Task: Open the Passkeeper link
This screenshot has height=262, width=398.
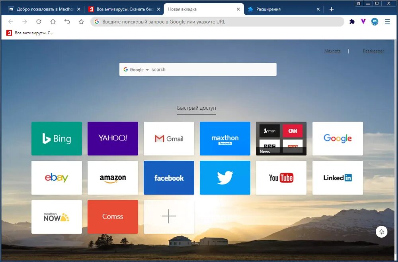Action: pos(373,51)
